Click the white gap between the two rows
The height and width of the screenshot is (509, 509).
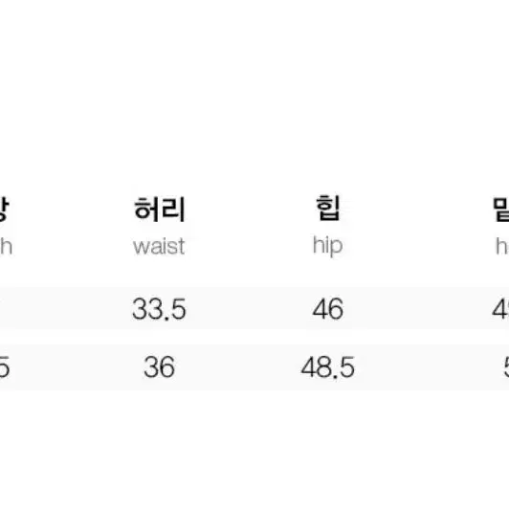point(254,338)
